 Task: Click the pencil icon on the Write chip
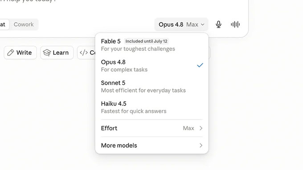pos(10,53)
